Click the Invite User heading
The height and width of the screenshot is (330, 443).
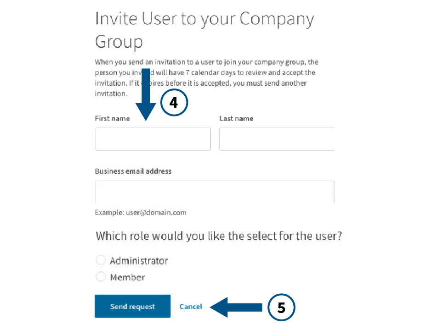(x=204, y=30)
